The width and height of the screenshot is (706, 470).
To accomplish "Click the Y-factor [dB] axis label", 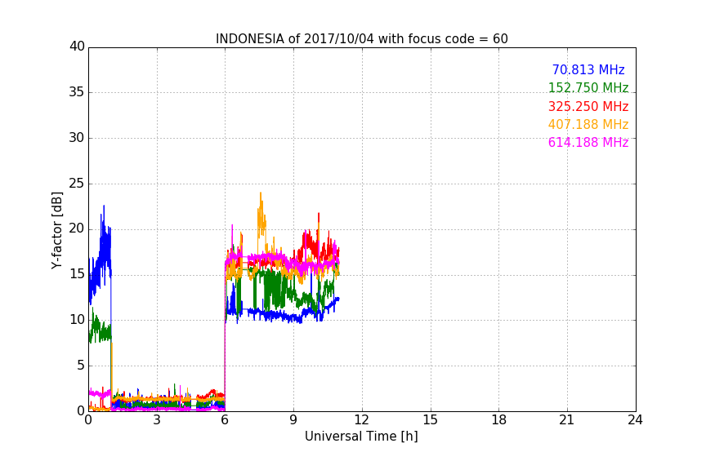I will tap(56, 230).
